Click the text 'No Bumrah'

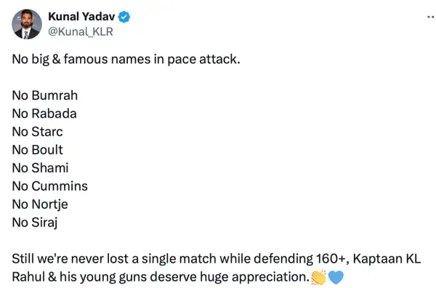click(45, 95)
